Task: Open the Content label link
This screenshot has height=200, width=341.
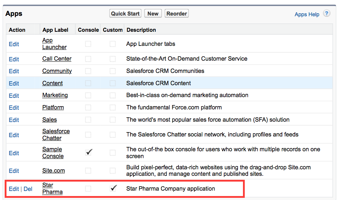Action: tap(52, 83)
